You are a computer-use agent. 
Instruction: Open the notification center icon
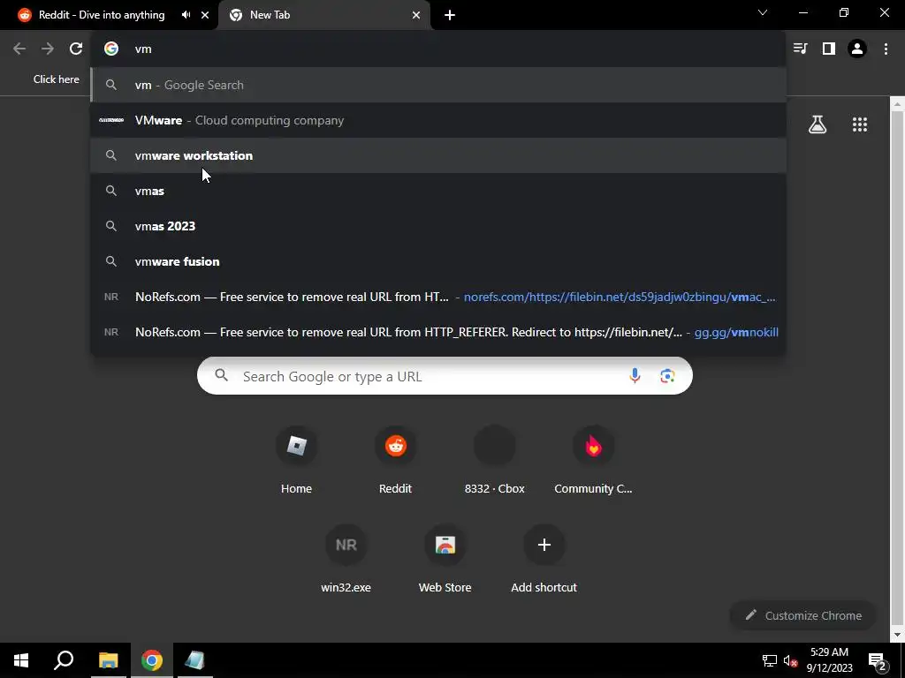pyautogui.click(x=877, y=660)
